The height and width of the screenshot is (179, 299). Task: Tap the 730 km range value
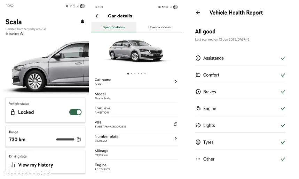point(17,140)
